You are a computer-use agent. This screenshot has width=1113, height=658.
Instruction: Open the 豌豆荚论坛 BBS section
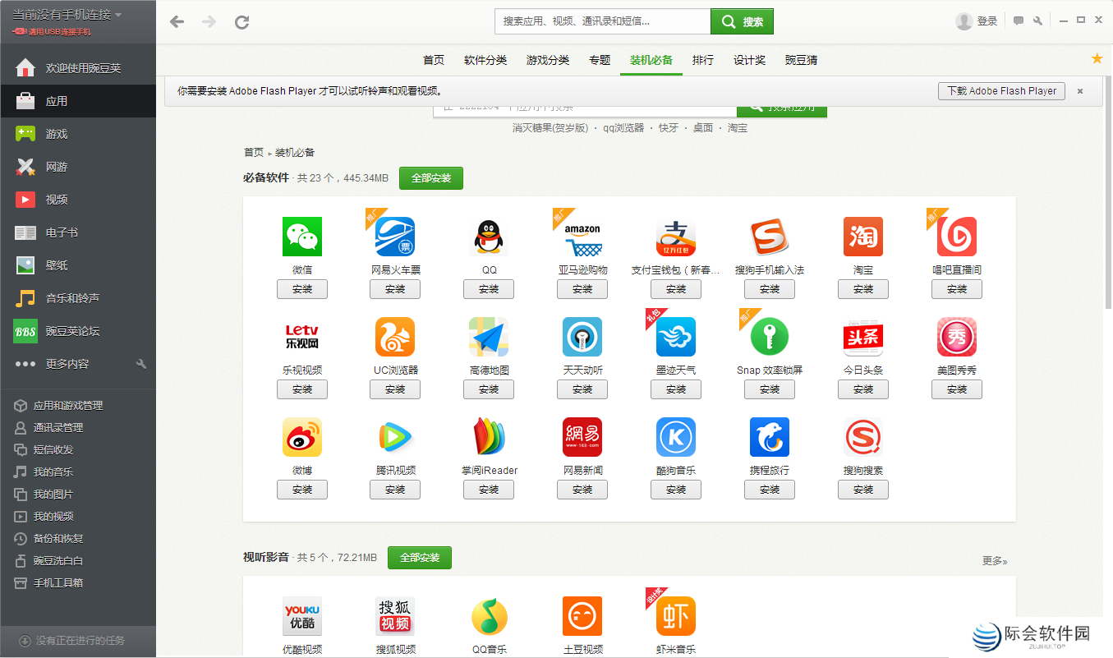57,330
